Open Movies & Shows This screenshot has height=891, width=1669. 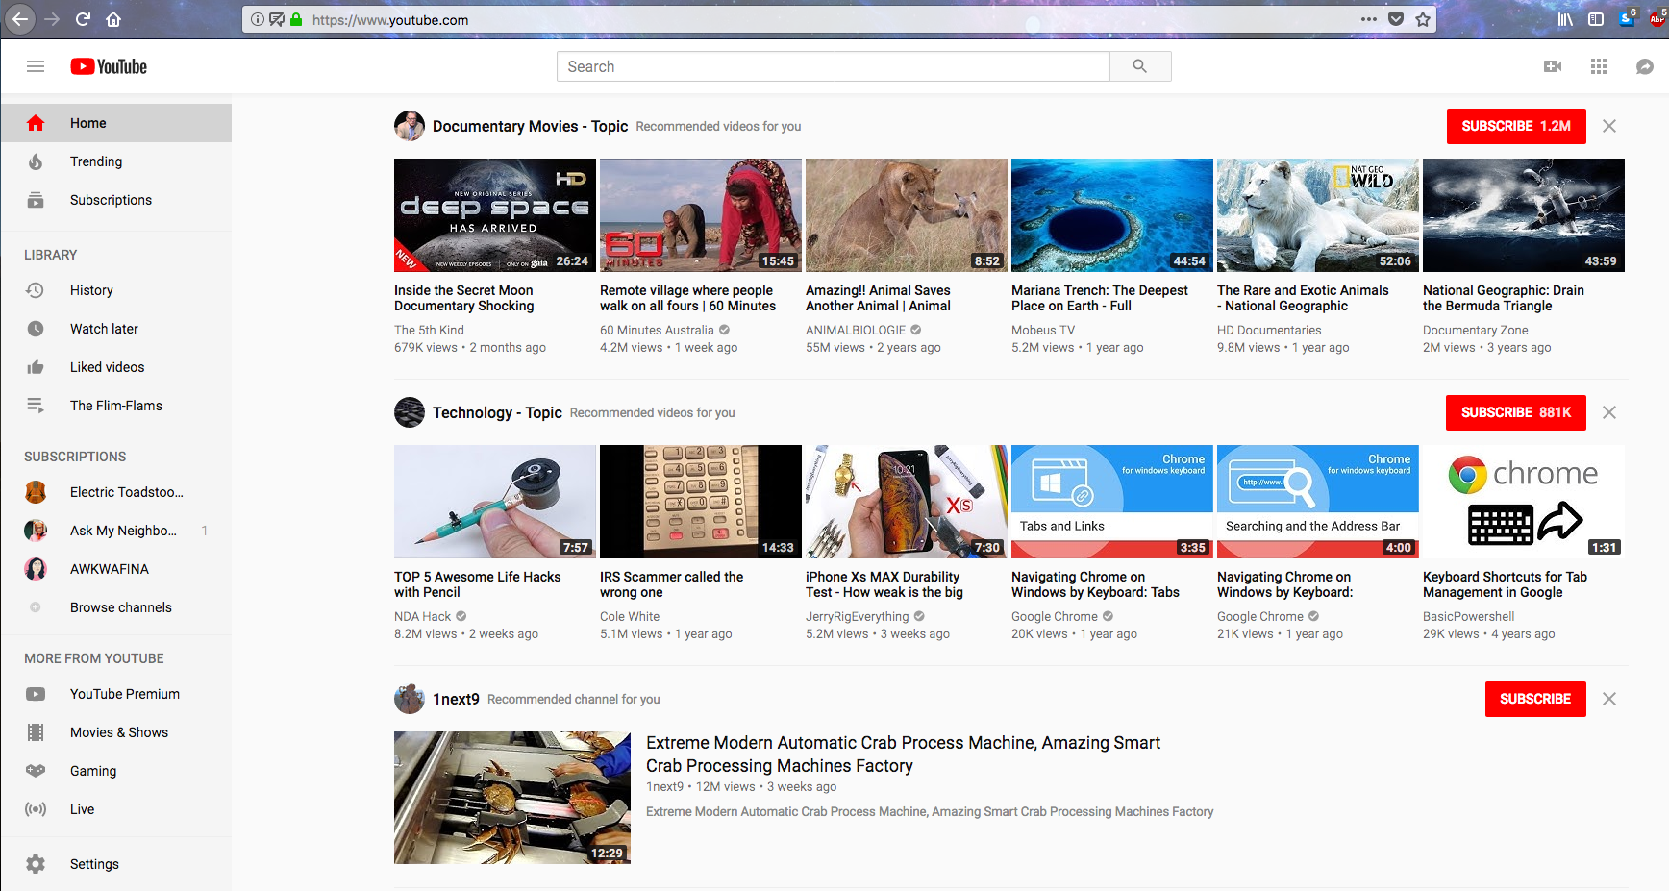click(x=116, y=732)
